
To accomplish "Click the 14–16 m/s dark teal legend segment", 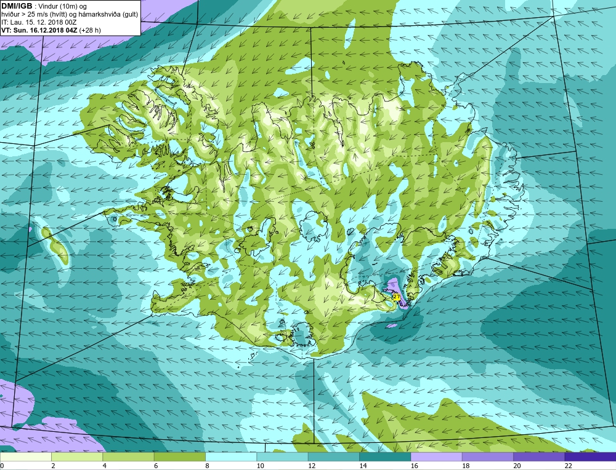I will coord(385,456).
